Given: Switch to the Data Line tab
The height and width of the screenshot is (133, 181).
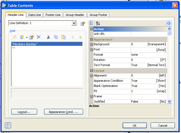Looking at the screenshot, I should 35,15.
